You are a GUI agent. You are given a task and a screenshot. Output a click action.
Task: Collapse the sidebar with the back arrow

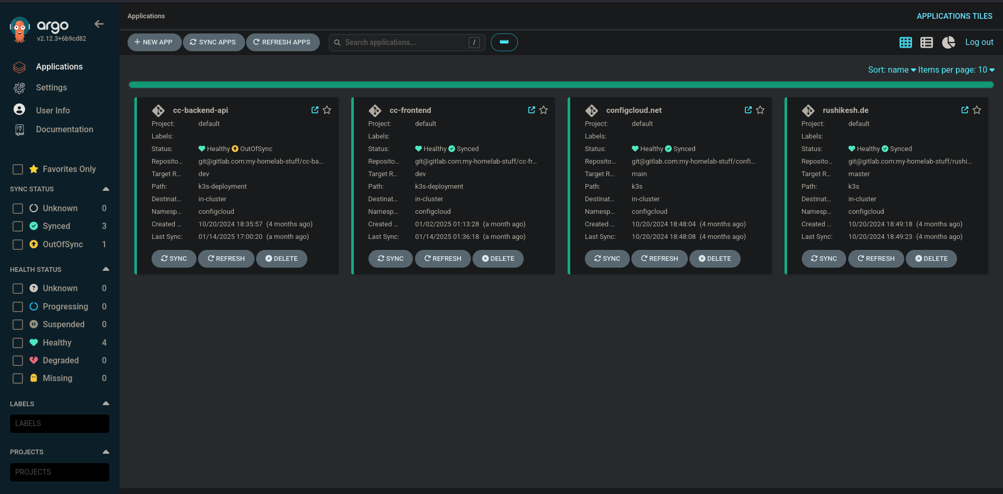99,24
